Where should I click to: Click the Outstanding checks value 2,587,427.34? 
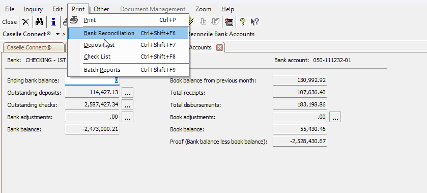coord(92,105)
